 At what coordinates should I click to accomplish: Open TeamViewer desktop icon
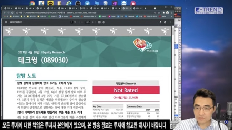tap(124, 3)
